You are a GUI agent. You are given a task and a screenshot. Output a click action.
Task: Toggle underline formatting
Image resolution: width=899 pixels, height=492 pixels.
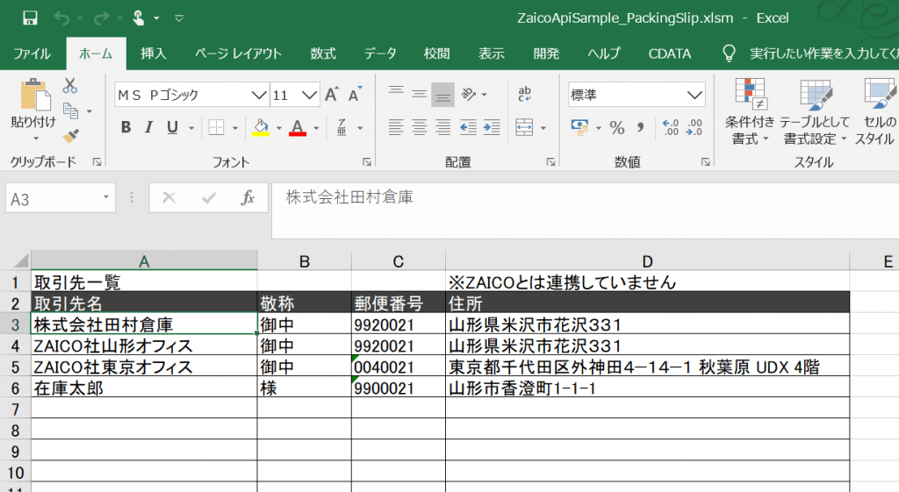(x=172, y=127)
